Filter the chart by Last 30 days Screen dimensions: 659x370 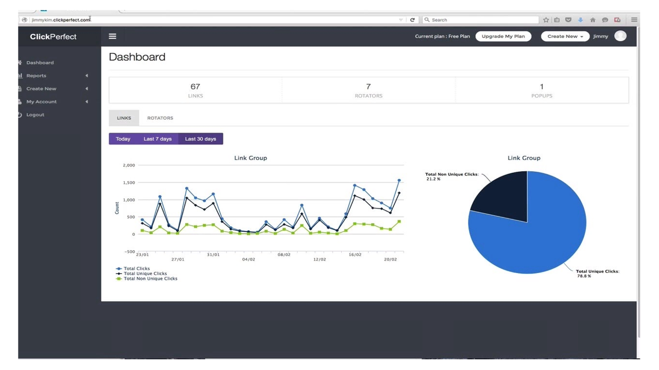(201, 139)
